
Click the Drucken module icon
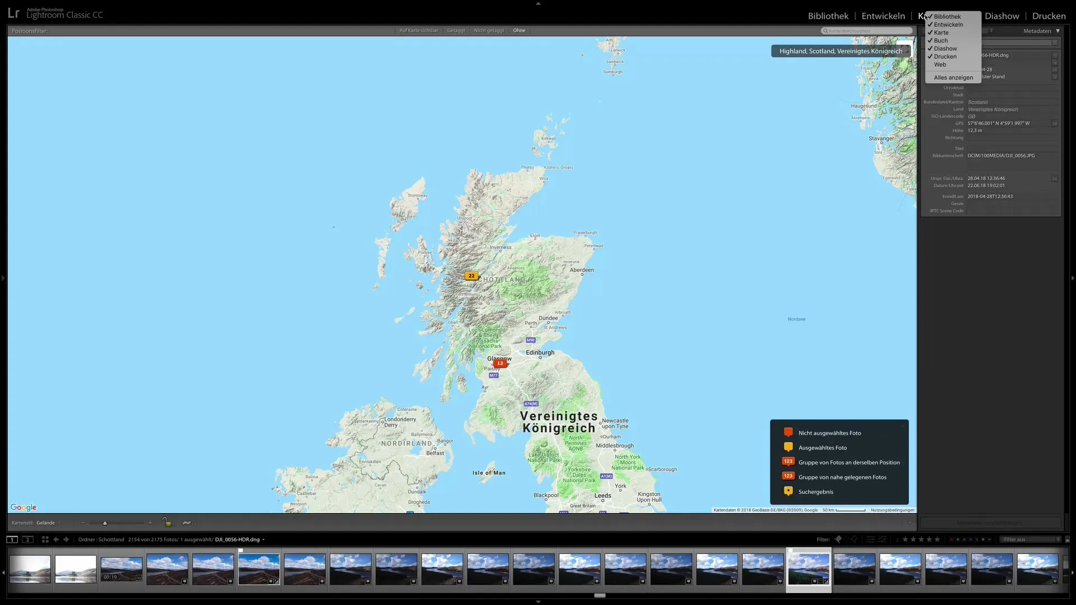pyautogui.click(x=1049, y=16)
